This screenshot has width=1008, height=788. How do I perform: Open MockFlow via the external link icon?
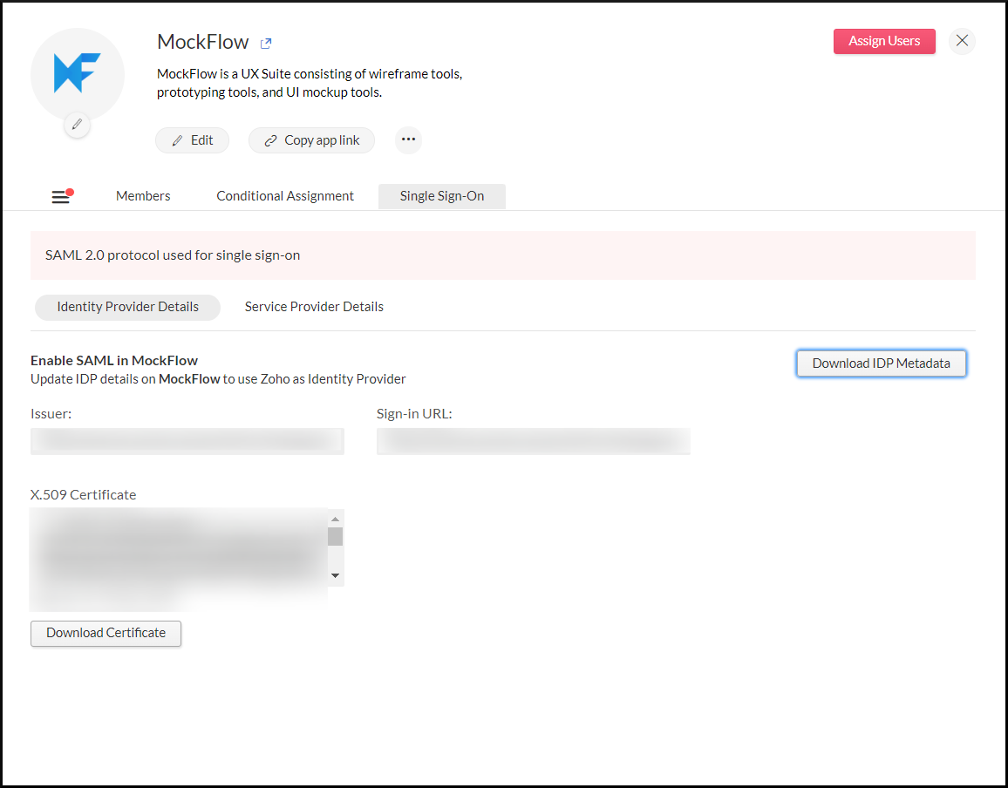click(264, 42)
